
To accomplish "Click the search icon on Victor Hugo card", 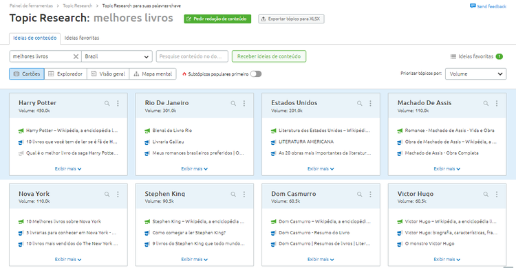I will tap(486, 194).
